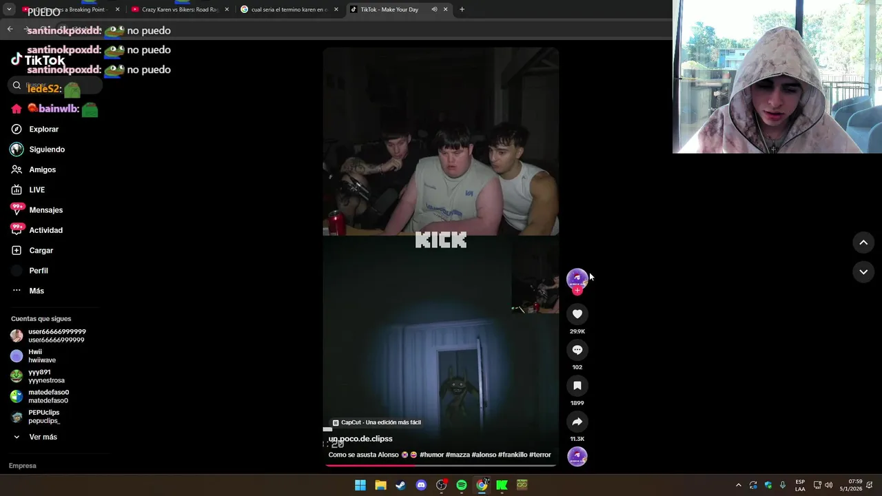This screenshot has width=882, height=496.
Task: Go back with browser back arrow
Action: (x=10, y=29)
